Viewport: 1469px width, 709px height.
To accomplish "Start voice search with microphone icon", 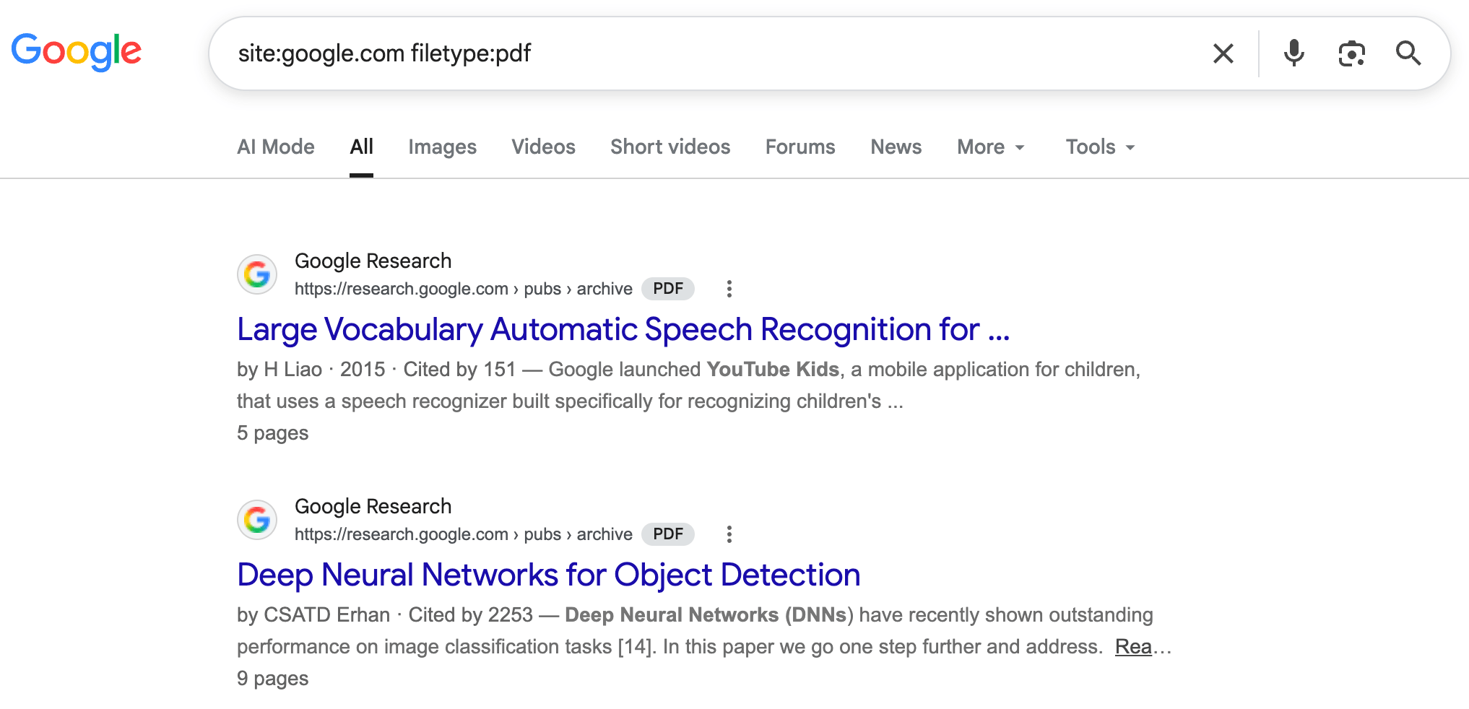I will tap(1293, 53).
